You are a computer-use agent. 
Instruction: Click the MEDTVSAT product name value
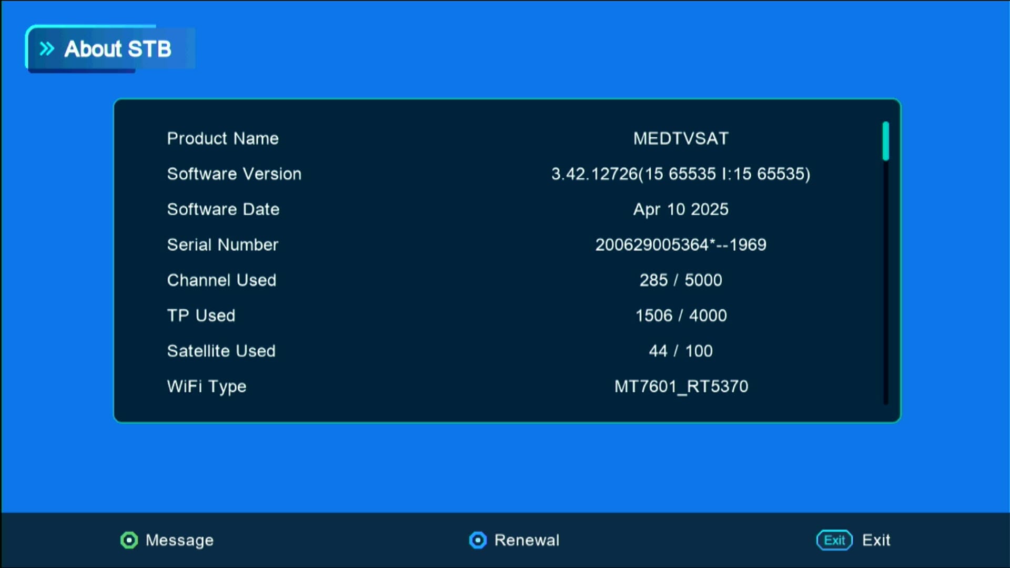tap(681, 138)
